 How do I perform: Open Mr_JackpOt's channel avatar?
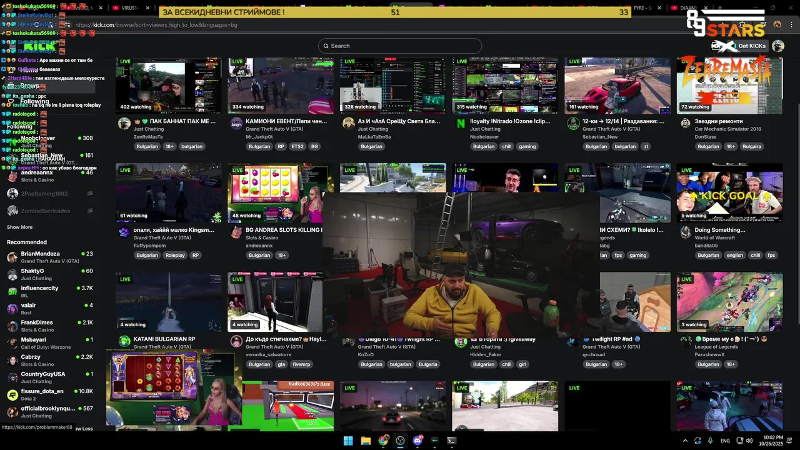[236, 124]
